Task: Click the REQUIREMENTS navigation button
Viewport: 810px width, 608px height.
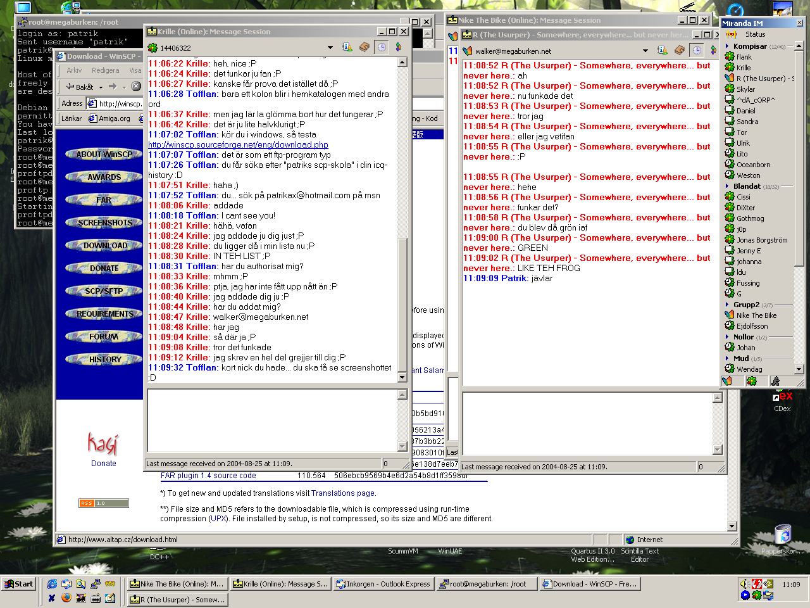Action: (x=104, y=313)
